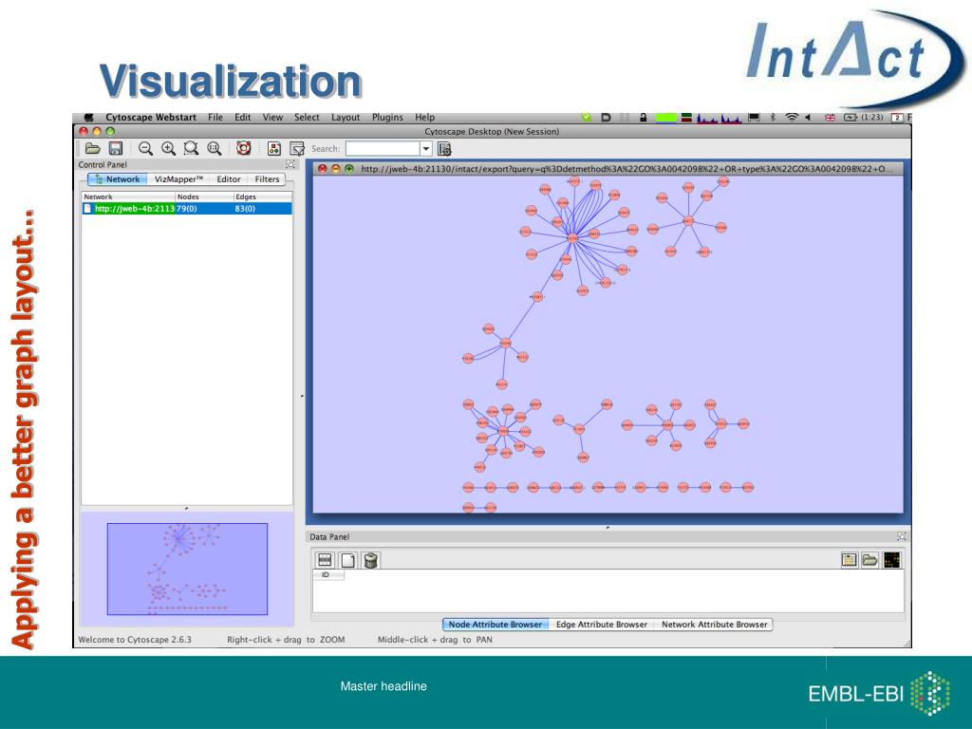Open the Plugins menu
This screenshot has width=972, height=729.
(387, 117)
